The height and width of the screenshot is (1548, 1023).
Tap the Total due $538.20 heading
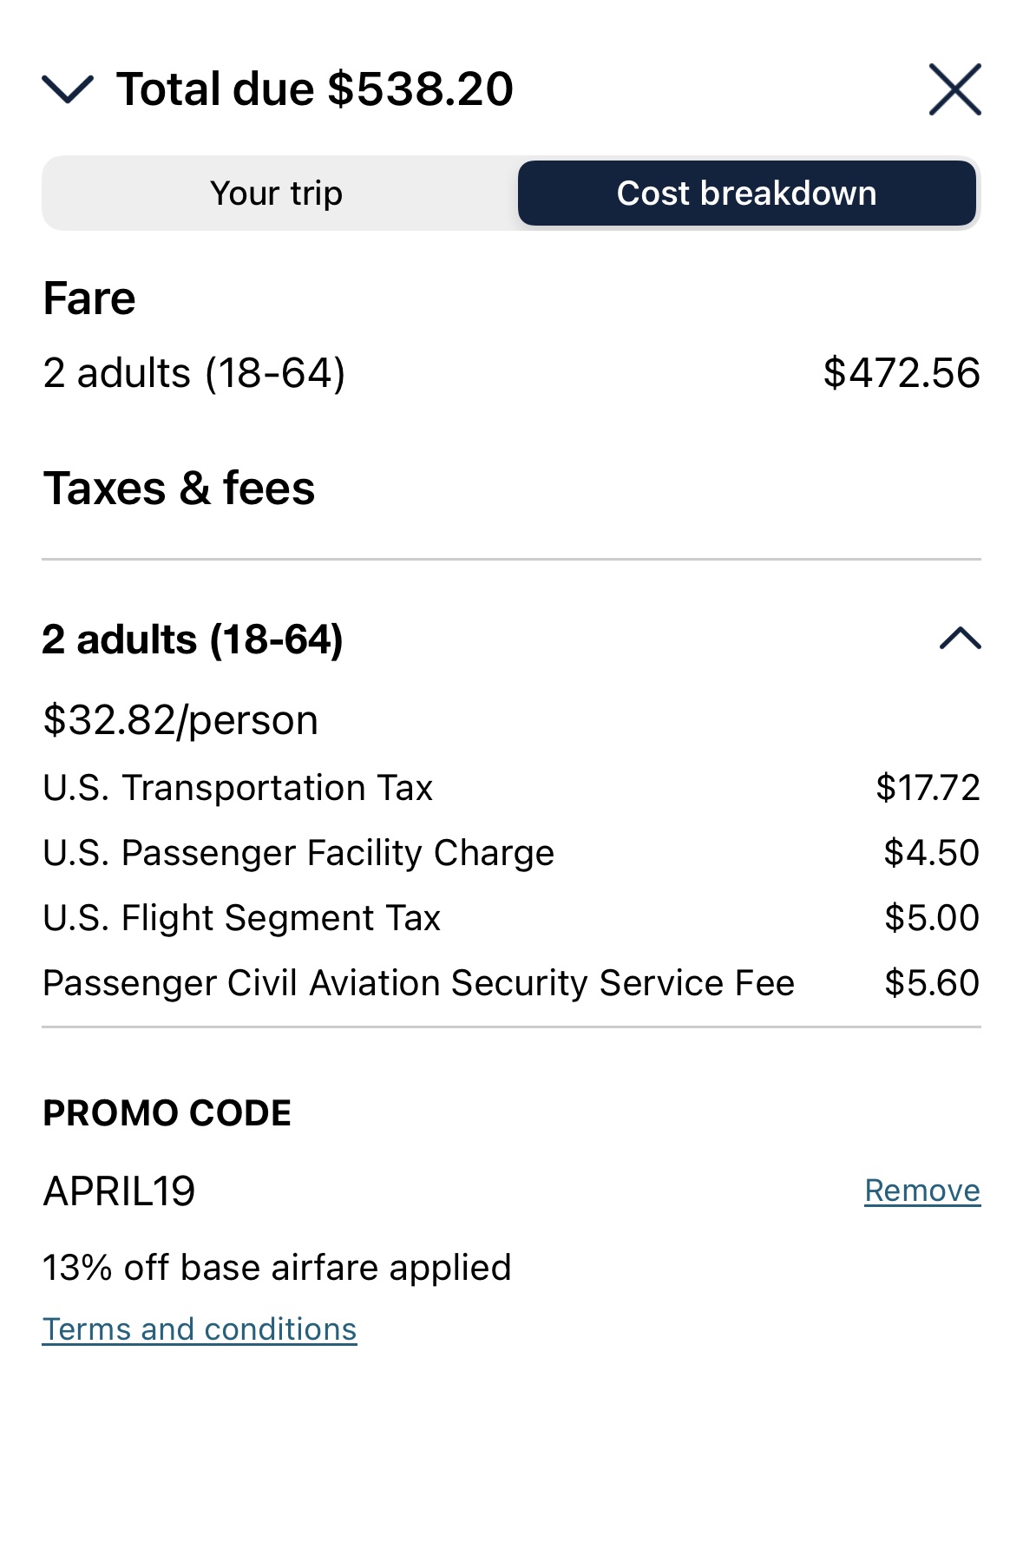click(x=315, y=89)
